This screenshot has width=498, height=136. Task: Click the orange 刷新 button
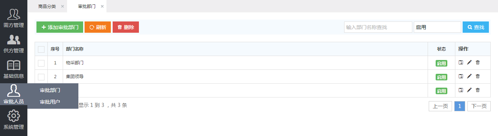98,27
